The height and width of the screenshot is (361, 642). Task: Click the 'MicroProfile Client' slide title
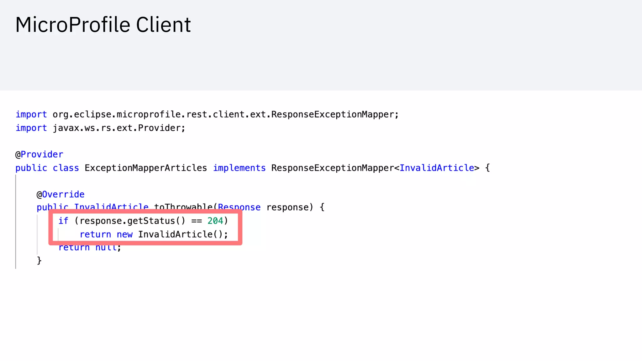[103, 25]
